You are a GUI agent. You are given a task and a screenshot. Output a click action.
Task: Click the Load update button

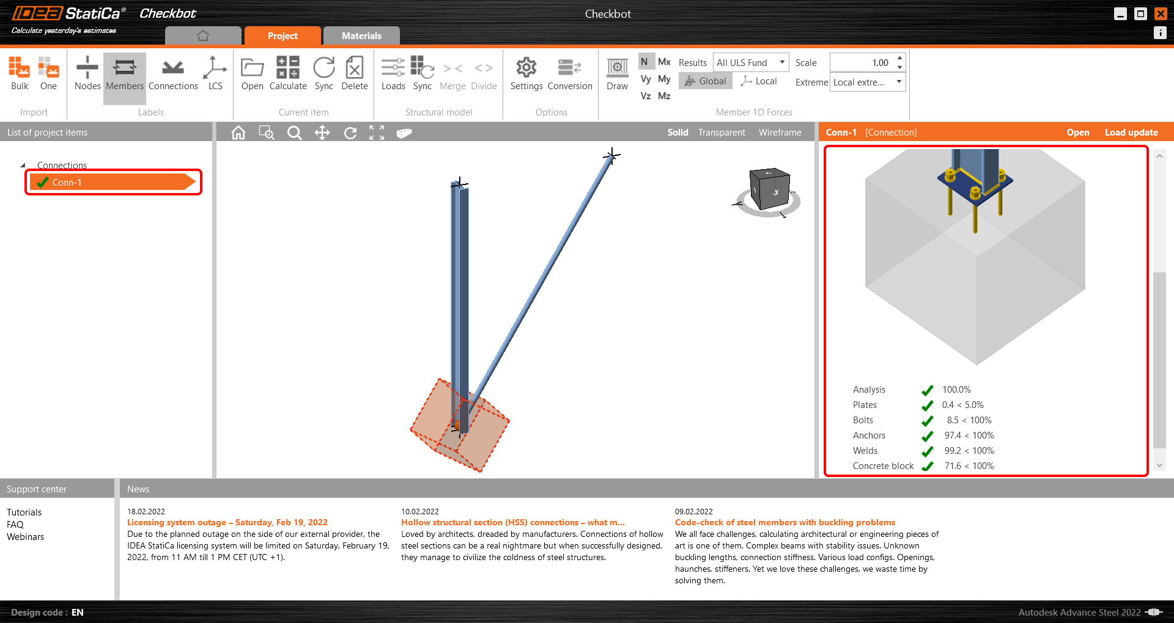point(1131,133)
